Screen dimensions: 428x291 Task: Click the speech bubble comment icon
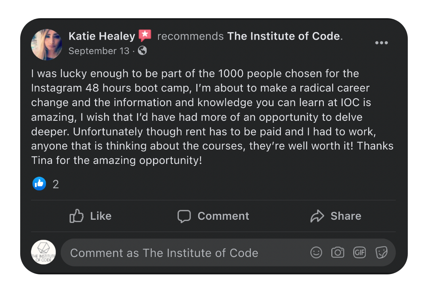point(184,216)
